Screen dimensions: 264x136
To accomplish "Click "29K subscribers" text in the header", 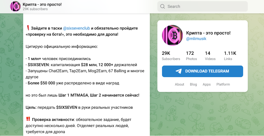I will click(x=35, y=9).
